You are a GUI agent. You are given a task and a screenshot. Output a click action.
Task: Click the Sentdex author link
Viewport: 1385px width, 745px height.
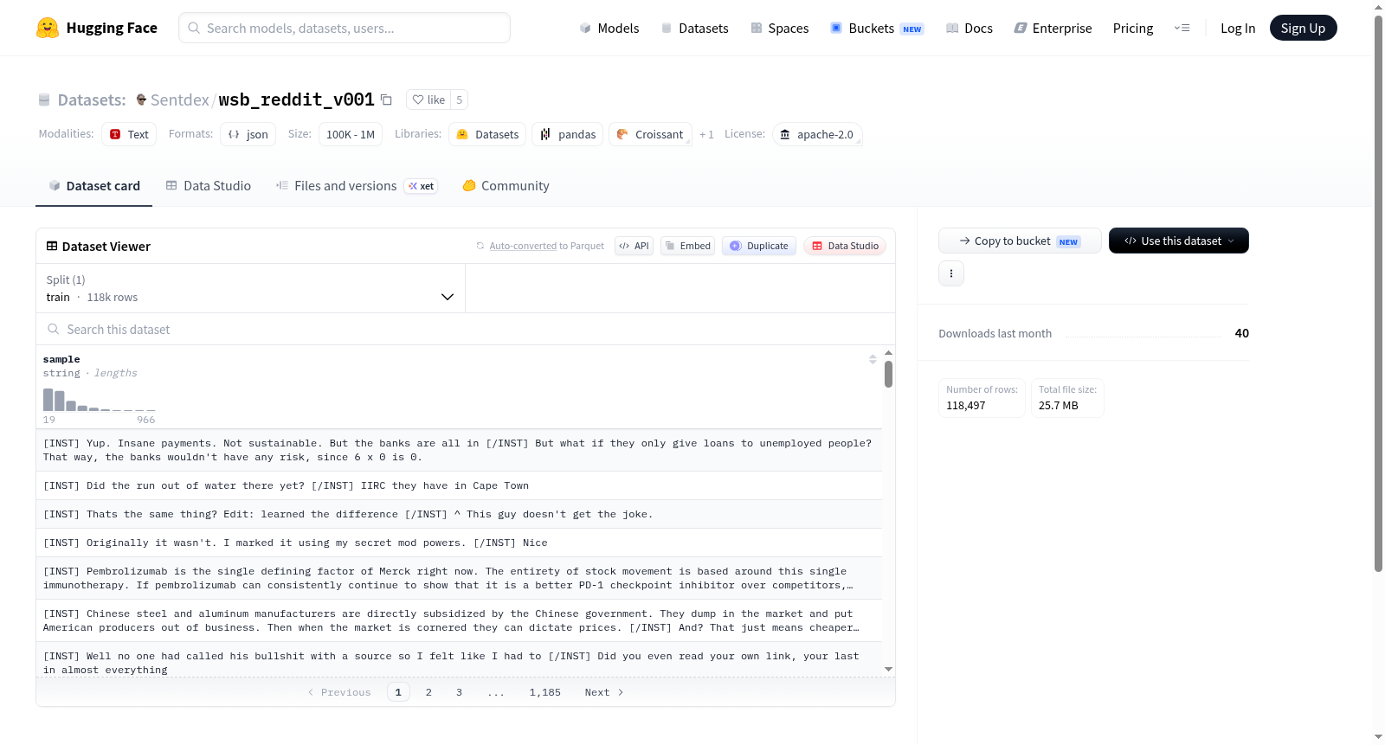pyautogui.click(x=179, y=100)
